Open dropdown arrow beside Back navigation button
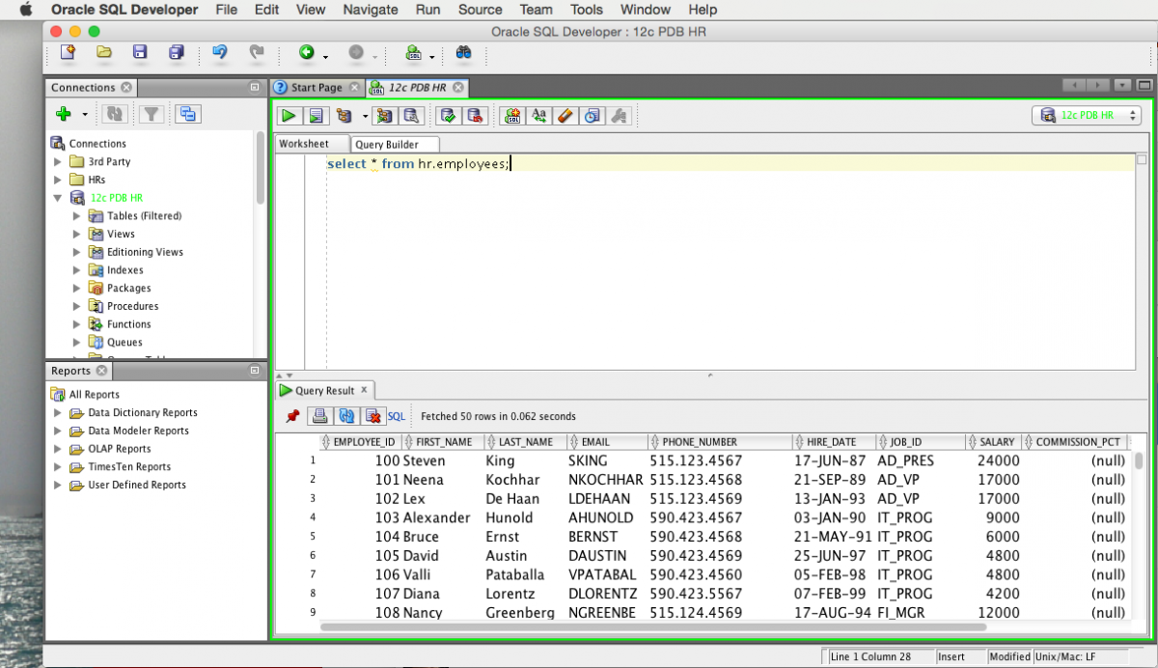Screen dimensions: 1158x668 click(326, 56)
